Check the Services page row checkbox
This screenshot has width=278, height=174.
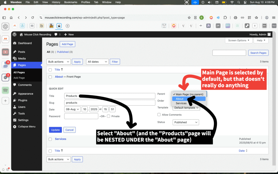(50, 139)
